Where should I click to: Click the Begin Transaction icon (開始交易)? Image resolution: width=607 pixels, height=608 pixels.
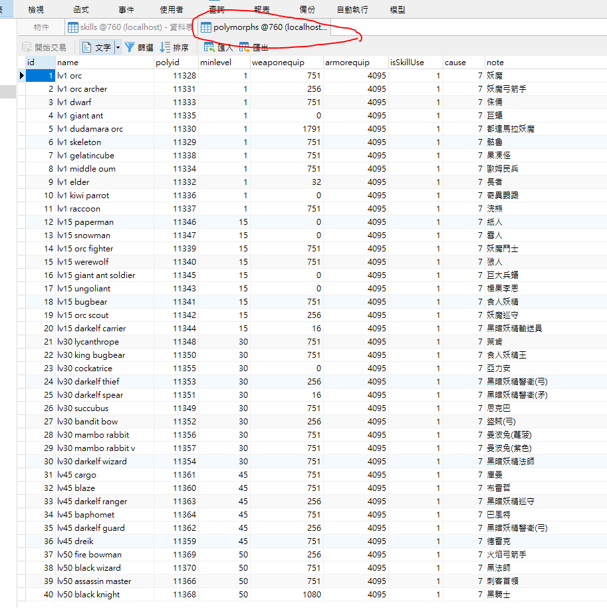point(27,47)
